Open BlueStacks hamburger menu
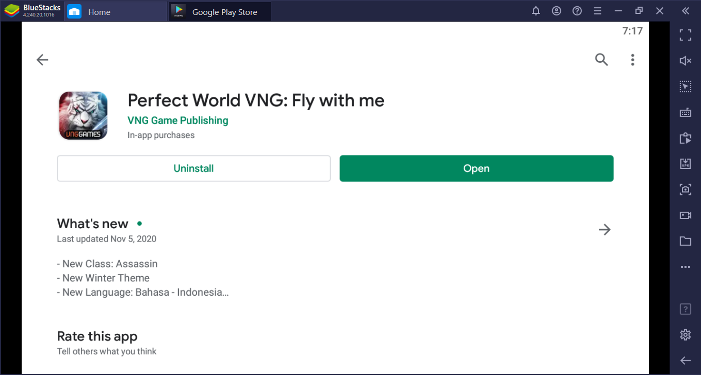The image size is (701, 375). pos(597,11)
